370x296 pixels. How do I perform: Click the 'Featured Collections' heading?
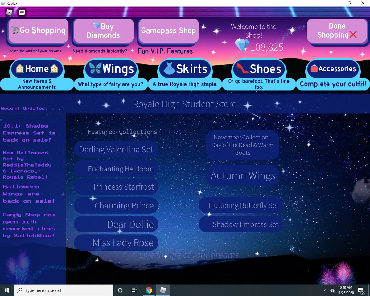[x=122, y=132]
